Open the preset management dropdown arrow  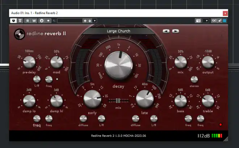click(x=95, y=21)
